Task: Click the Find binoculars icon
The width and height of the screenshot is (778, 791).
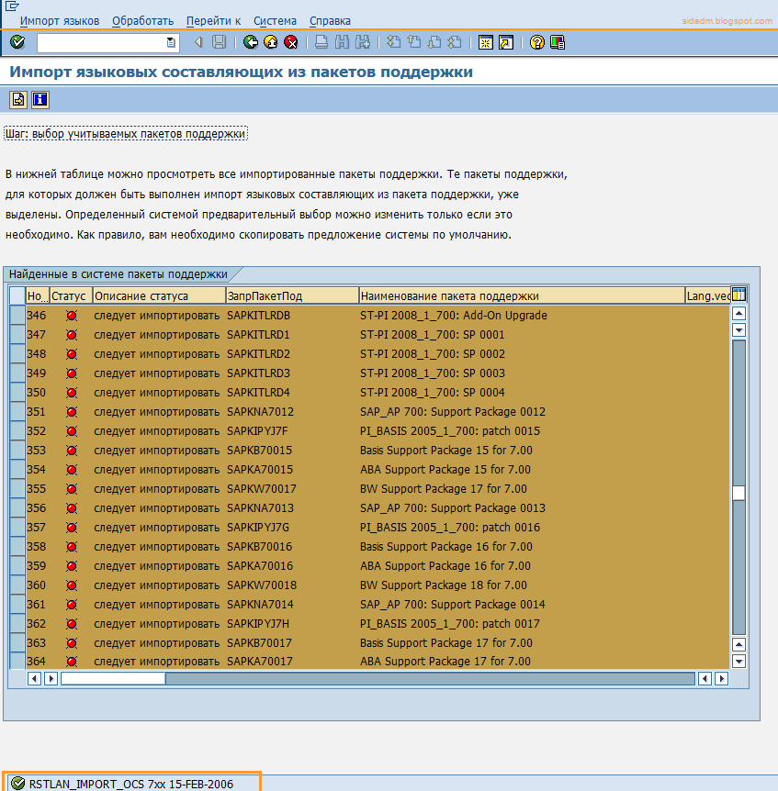Action: 342,42
